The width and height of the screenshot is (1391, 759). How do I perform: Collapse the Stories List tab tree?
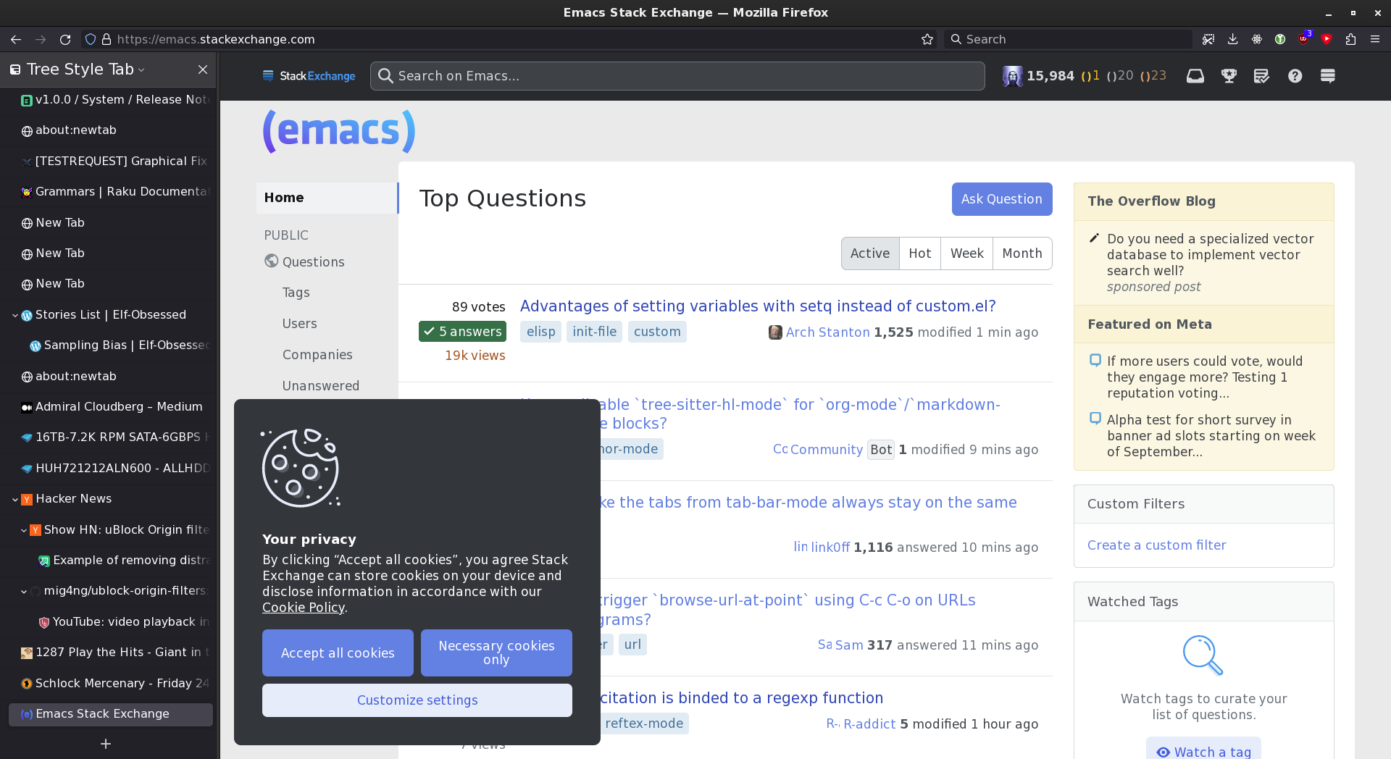coord(15,315)
